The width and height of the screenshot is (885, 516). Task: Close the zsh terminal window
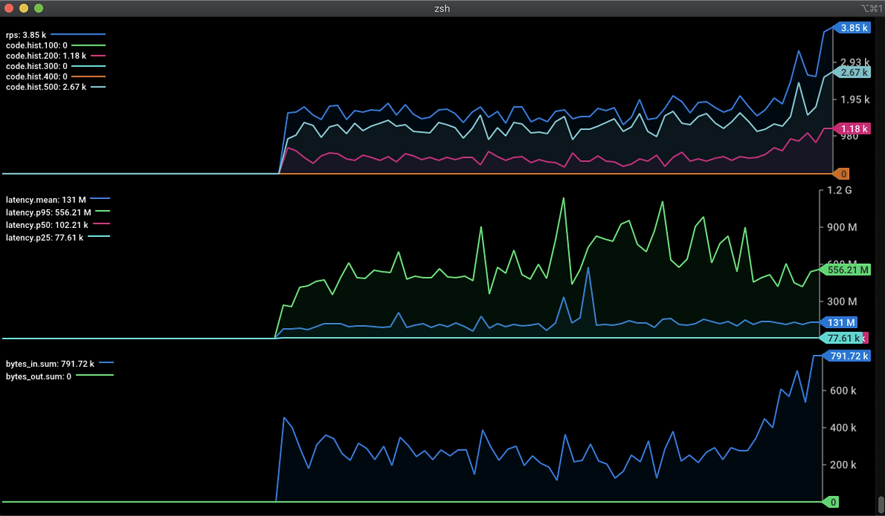pos(9,8)
